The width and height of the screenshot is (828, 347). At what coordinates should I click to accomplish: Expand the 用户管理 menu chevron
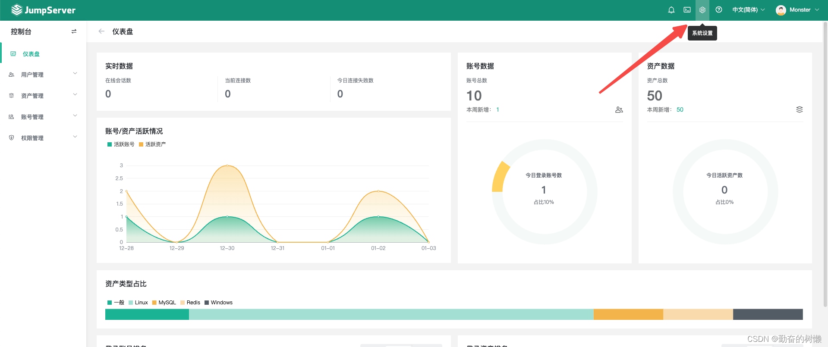[75, 74]
